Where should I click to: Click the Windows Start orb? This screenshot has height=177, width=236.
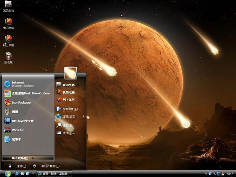[8, 174]
